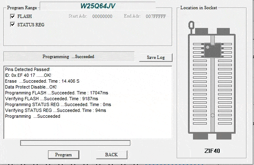This screenshot has height=165, width=254.
Task: Click the W25Q64JV chip title
Action: tap(98, 6)
